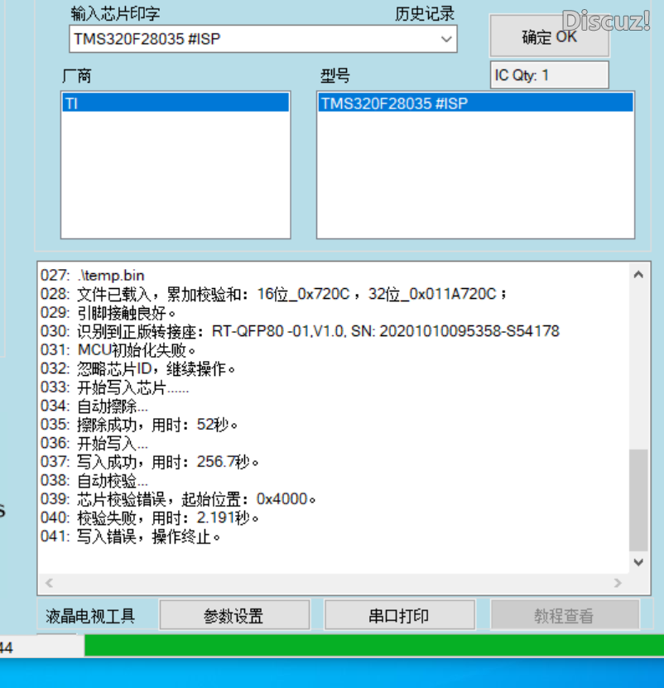Open the 输入芯片印字 chip marking dropdown

[446, 39]
